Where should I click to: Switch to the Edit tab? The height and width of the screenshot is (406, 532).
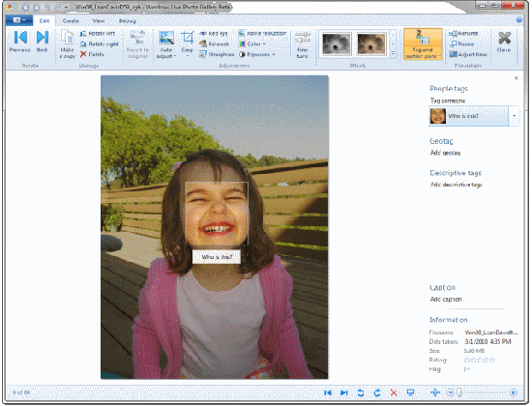[x=44, y=20]
